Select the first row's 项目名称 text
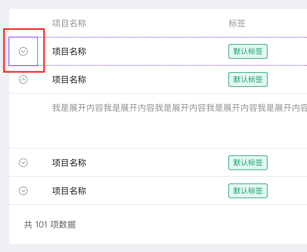Screen dimensions: 307x252 point(69,51)
